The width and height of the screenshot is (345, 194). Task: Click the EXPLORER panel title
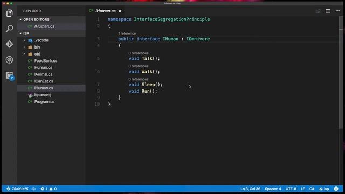(32, 11)
